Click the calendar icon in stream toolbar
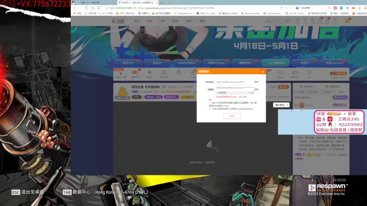Screen dimensions: 367x206 [164, 73]
